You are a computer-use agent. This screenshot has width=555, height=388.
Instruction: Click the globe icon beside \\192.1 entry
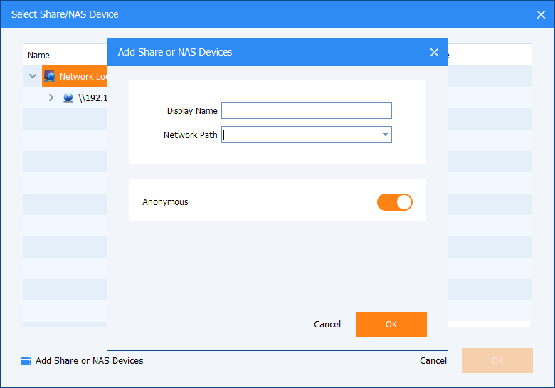click(x=68, y=98)
